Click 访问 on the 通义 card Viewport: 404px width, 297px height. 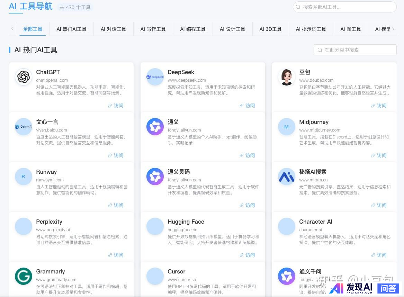pyautogui.click(x=247, y=155)
